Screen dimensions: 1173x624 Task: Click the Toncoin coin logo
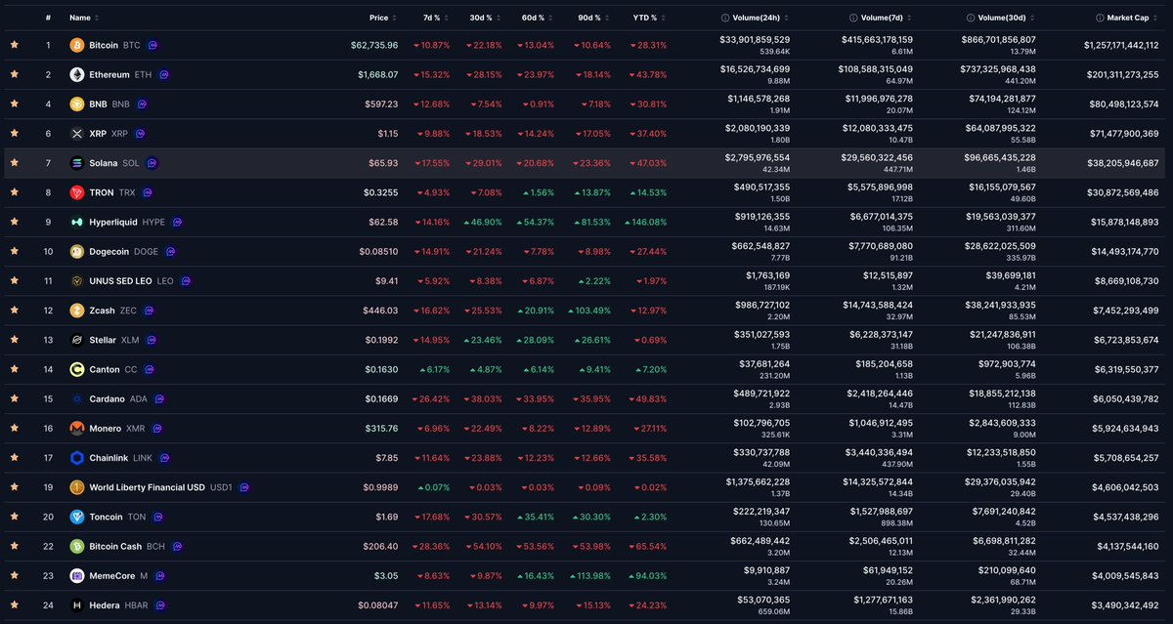click(77, 517)
